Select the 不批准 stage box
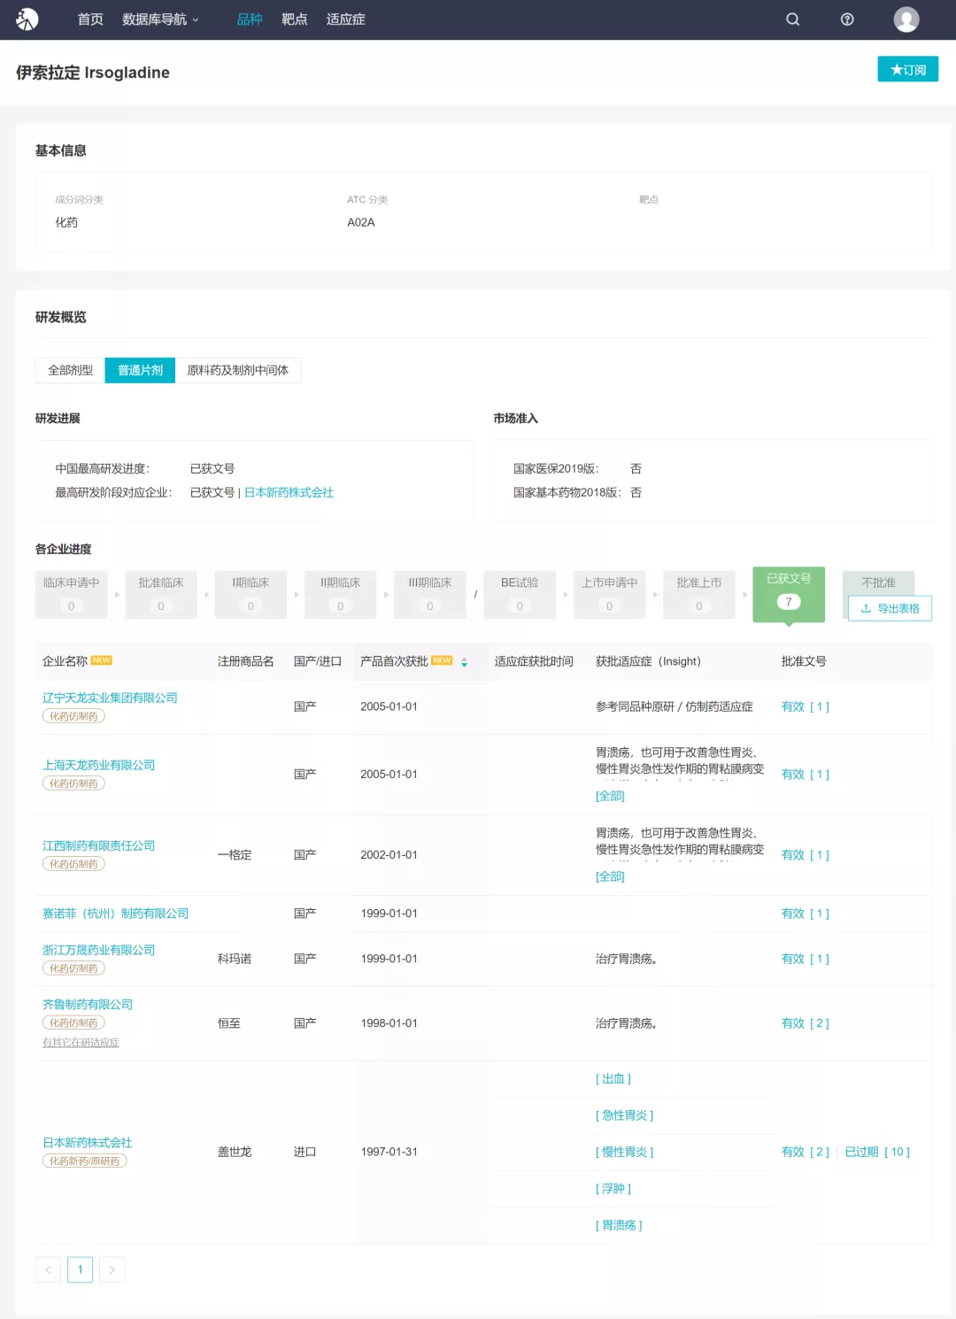This screenshot has width=956, height=1319. point(878,582)
